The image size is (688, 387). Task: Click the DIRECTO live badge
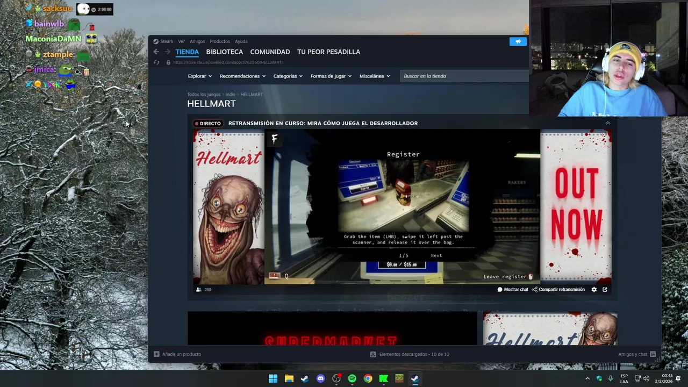click(207, 124)
